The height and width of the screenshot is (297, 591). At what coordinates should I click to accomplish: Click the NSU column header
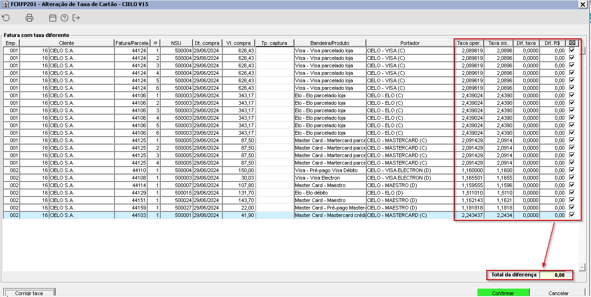(x=177, y=43)
